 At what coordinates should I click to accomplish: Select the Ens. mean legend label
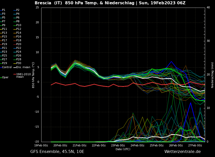[23, 67]
